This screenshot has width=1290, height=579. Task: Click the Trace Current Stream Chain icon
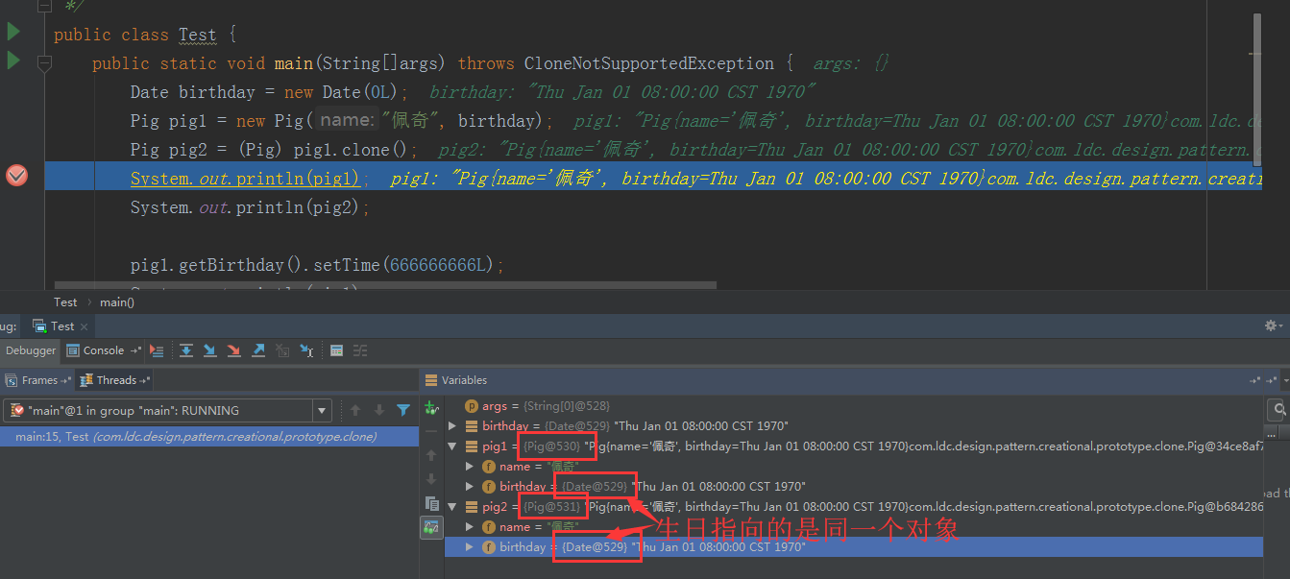point(360,350)
